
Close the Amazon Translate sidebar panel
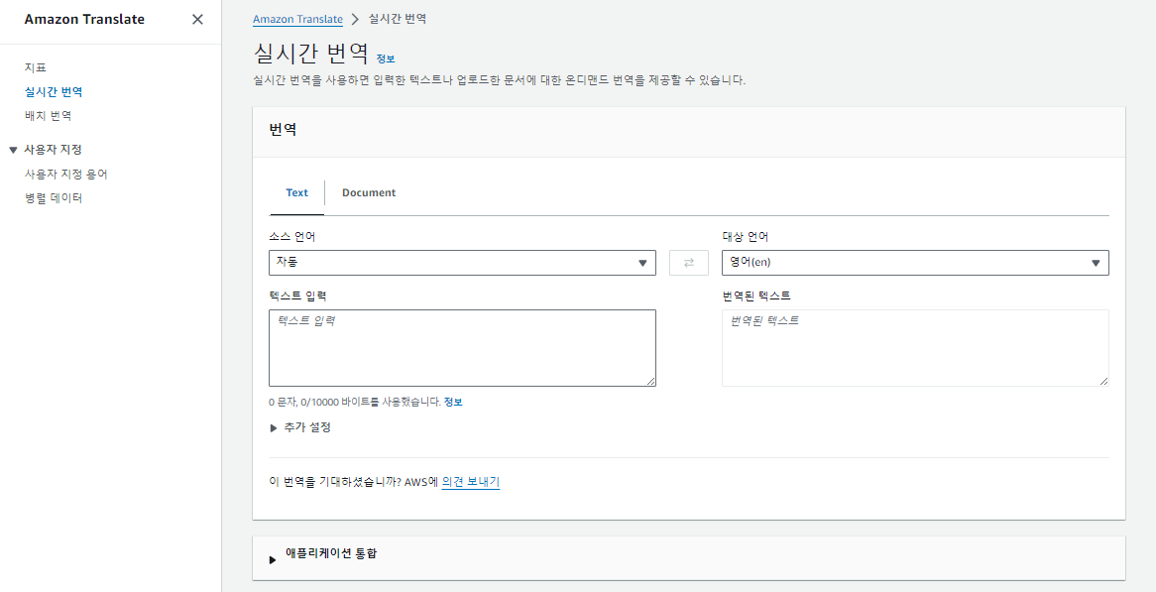pyautogui.click(x=197, y=20)
